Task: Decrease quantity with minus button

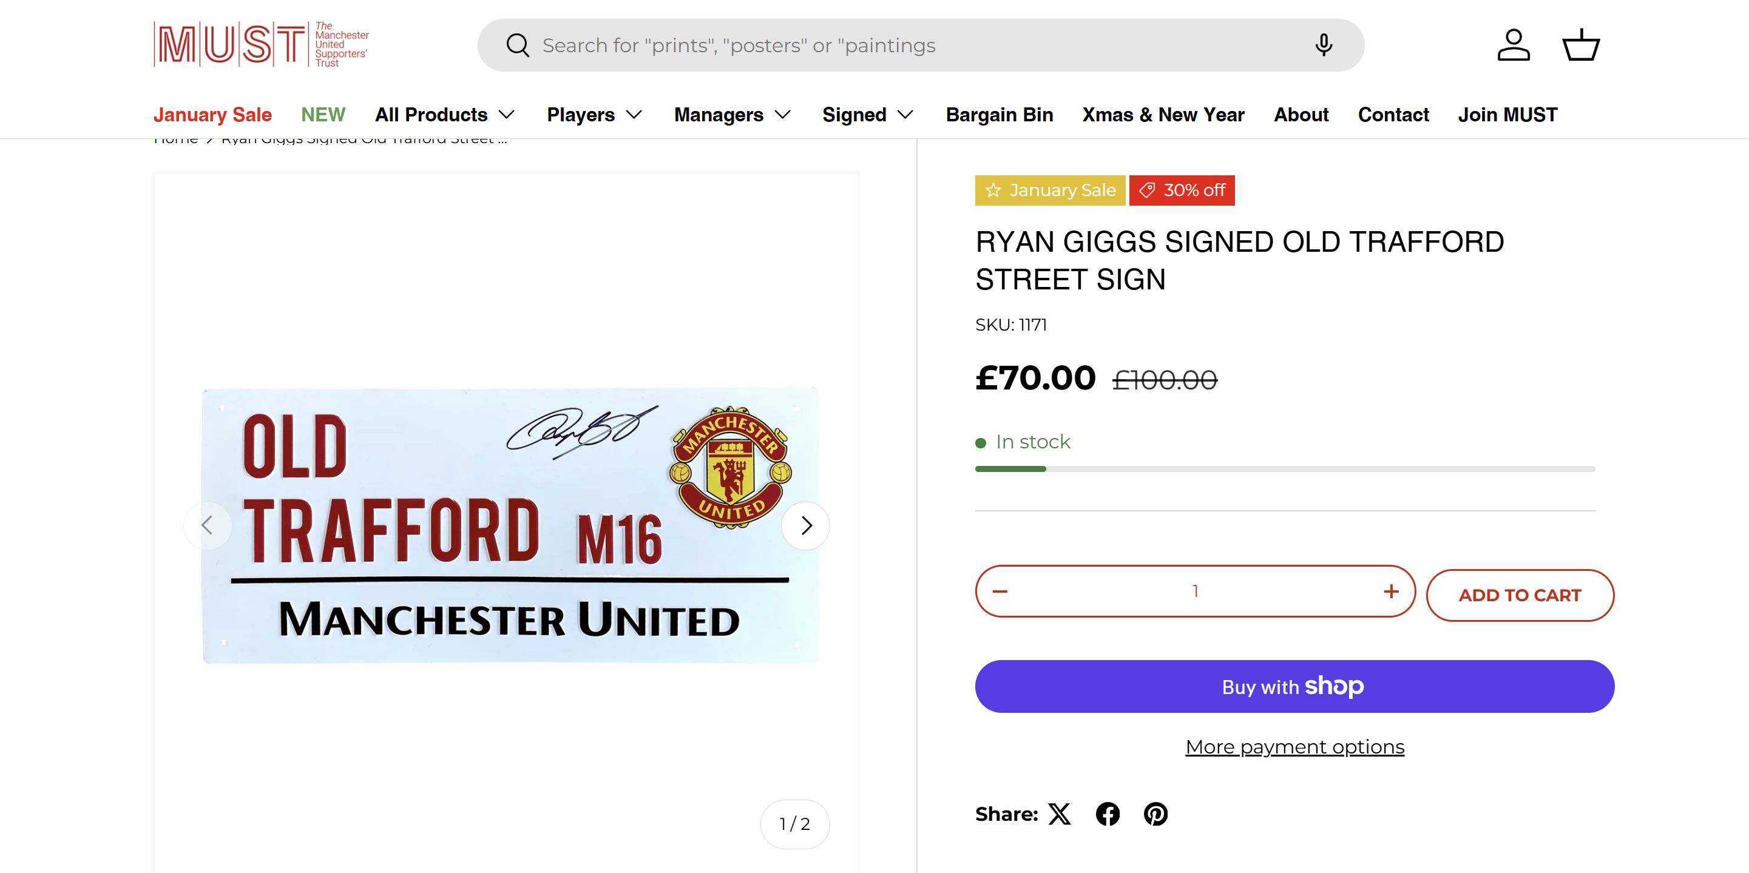Action: point(1000,592)
